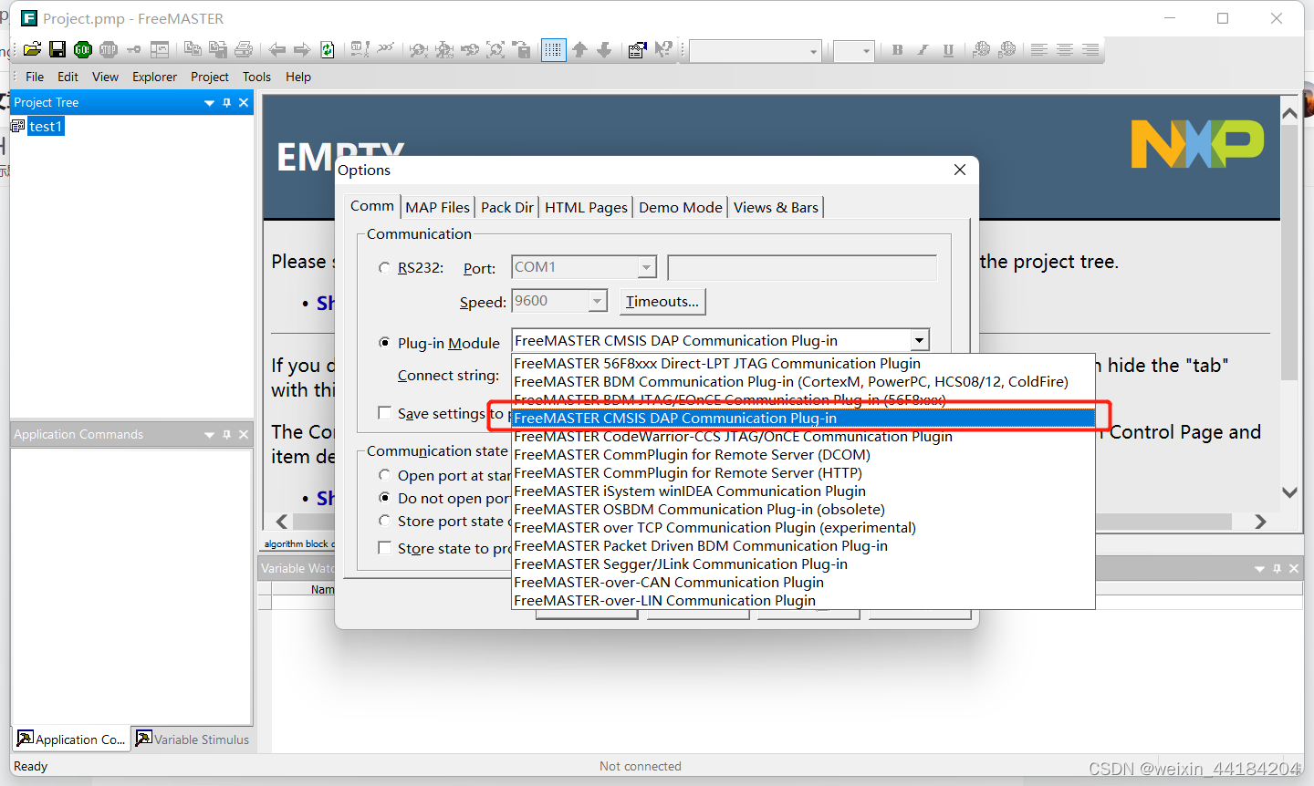Image resolution: width=1314 pixels, height=786 pixels.
Task: Open the Tools menu
Action: coord(256,77)
